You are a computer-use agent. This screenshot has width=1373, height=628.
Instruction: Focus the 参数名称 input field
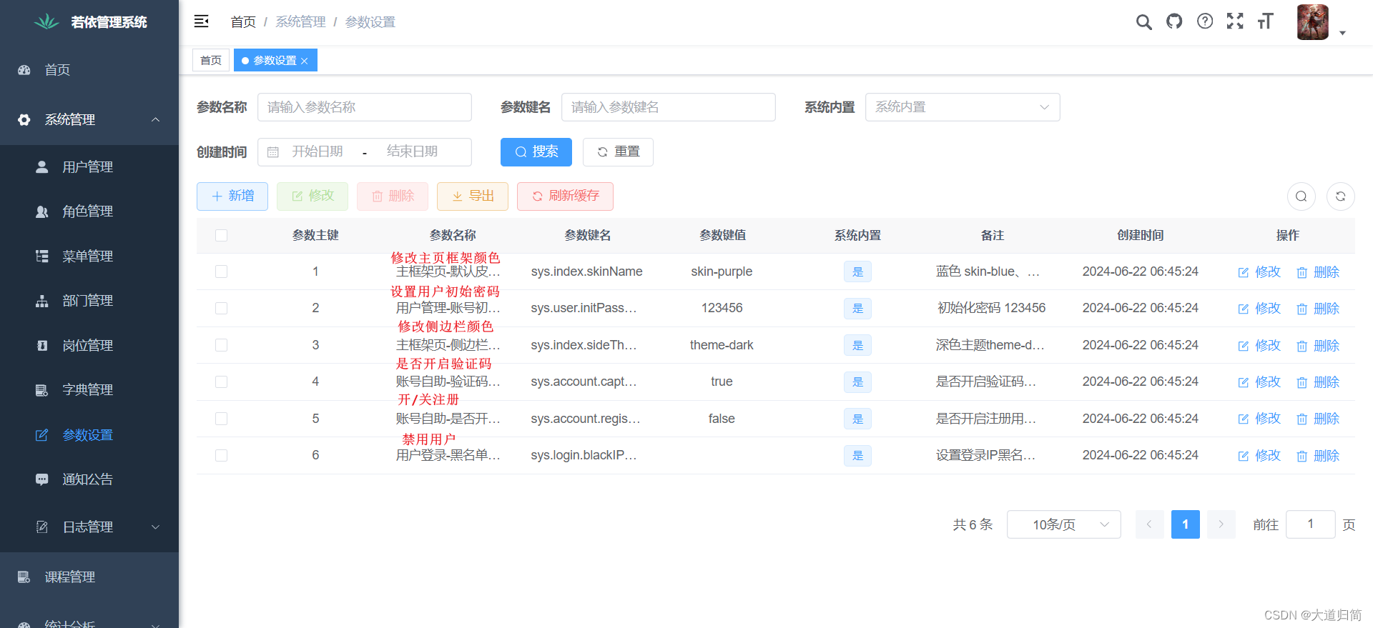365,107
